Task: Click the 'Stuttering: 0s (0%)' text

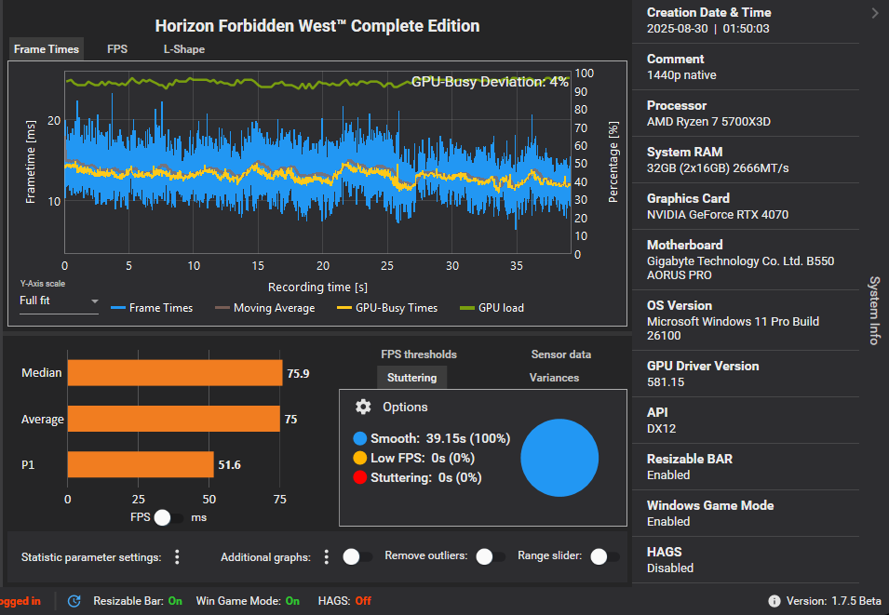Action: coord(425,477)
